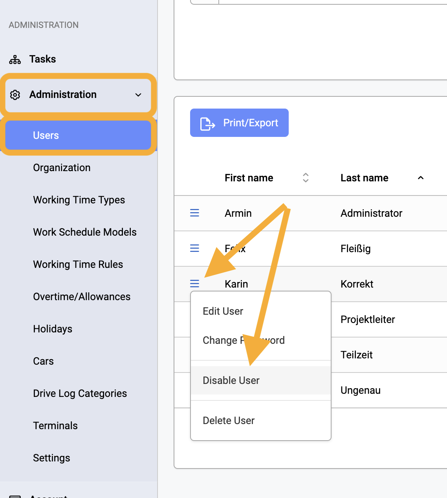447x498 pixels.
Task: Open Work Schedule Models page
Action: [85, 232]
